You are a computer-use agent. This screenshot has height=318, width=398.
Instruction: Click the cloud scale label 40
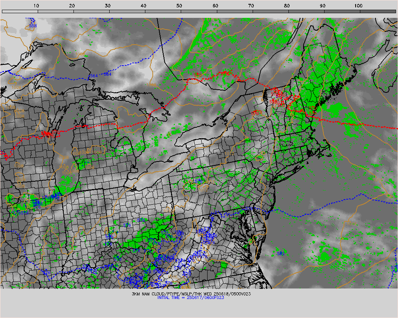(x=144, y=5)
